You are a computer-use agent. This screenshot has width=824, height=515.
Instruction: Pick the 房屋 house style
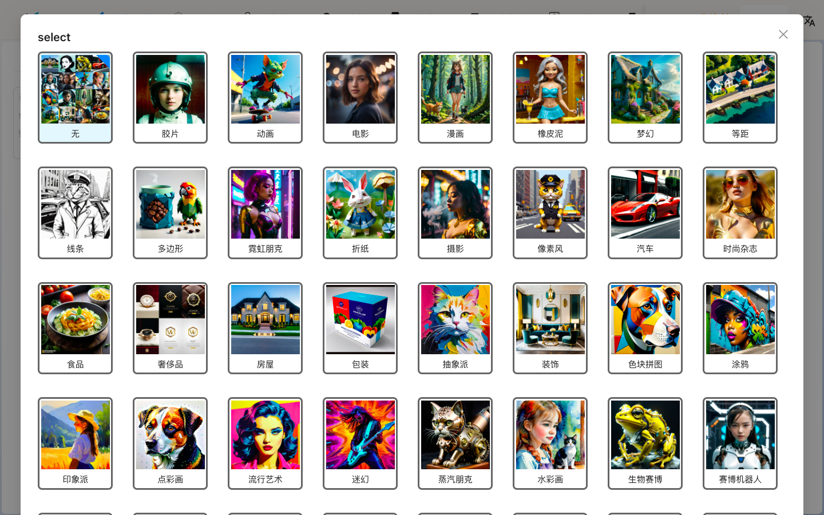pyautogui.click(x=265, y=328)
